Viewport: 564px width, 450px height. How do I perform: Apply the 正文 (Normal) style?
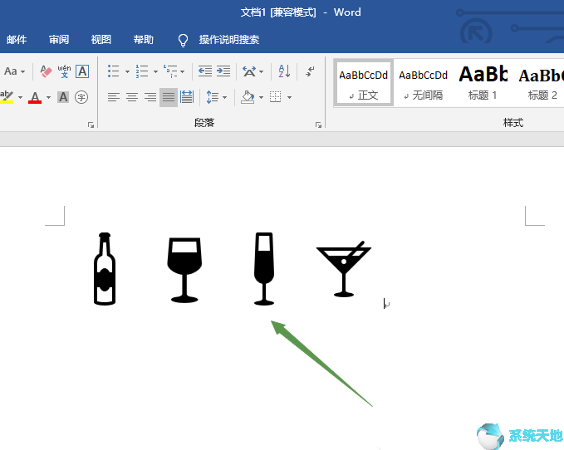[x=364, y=83]
